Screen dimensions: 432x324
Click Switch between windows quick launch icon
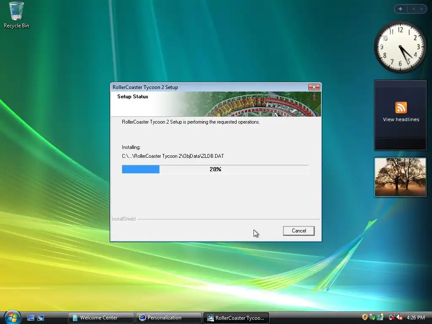click(x=40, y=318)
